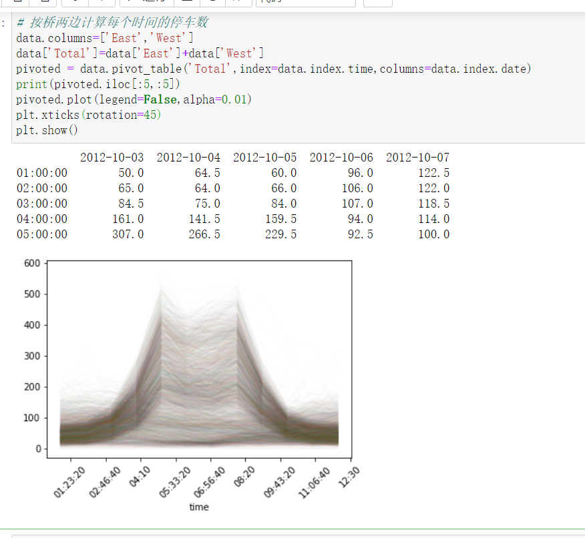Click the 12:30 x-axis tick label

349,477
